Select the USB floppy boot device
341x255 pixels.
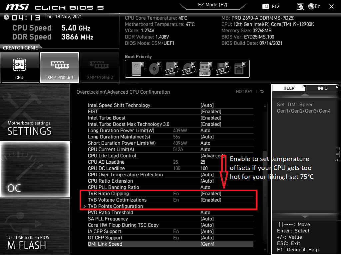[222, 69]
